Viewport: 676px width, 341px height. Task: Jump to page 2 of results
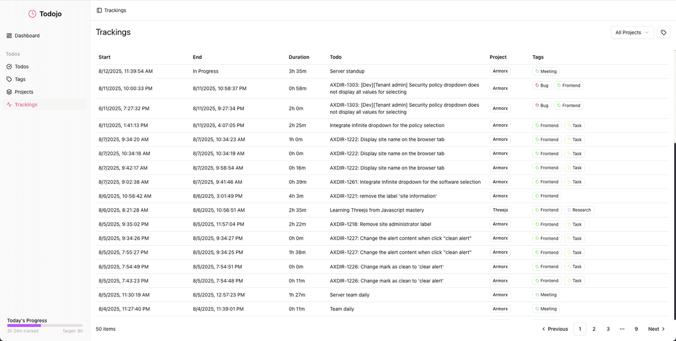point(594,329)
